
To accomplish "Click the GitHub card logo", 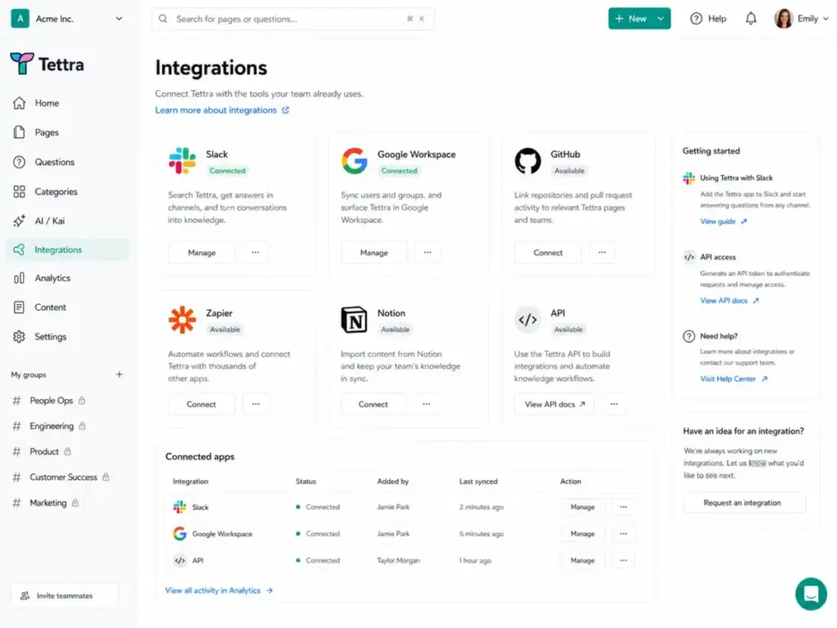I will pyautogui.click(x=527, y=161).
